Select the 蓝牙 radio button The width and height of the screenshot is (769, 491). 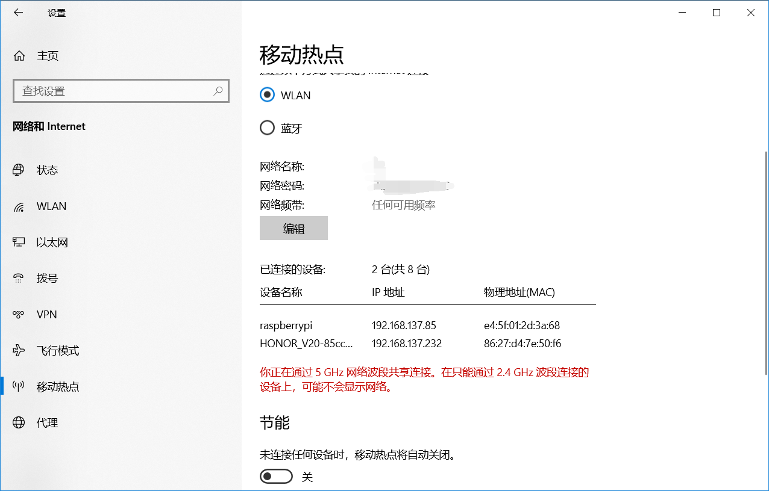[x=267, y=128]
